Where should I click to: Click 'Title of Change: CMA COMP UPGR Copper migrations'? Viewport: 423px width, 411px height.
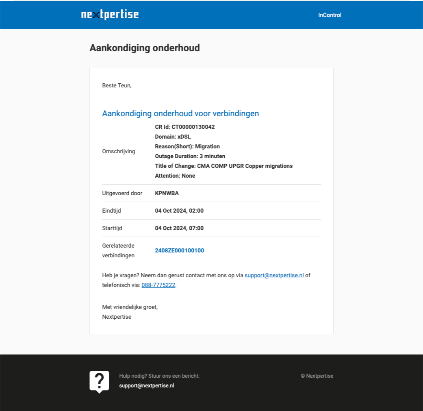[223, 166]
